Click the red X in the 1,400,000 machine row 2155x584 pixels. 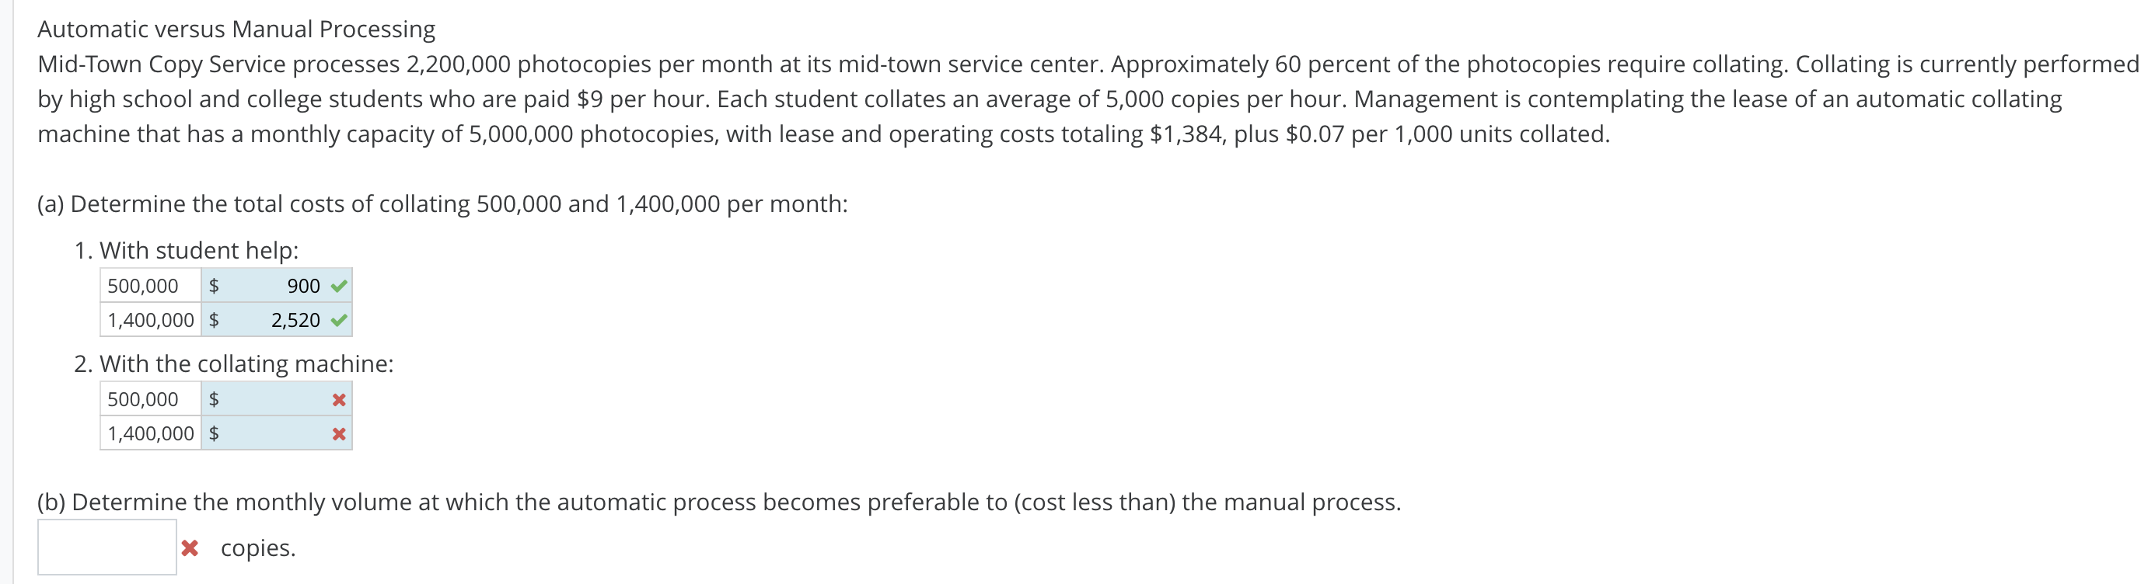[x=338, y=433]
